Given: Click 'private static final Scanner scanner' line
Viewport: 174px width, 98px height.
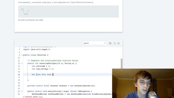Looking at the screenshot, I should click(61, 86).
